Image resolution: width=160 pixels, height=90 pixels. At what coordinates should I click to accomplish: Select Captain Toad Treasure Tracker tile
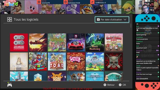(x=57, y=61)
